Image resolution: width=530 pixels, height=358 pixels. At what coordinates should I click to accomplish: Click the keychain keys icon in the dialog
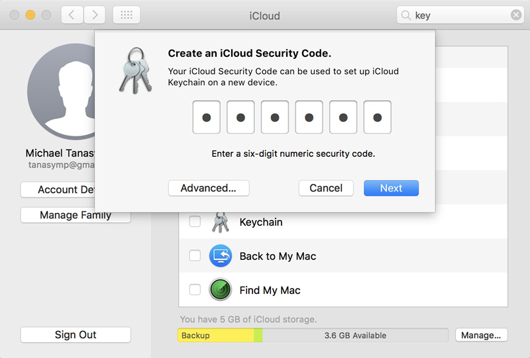tap(135, 71)
